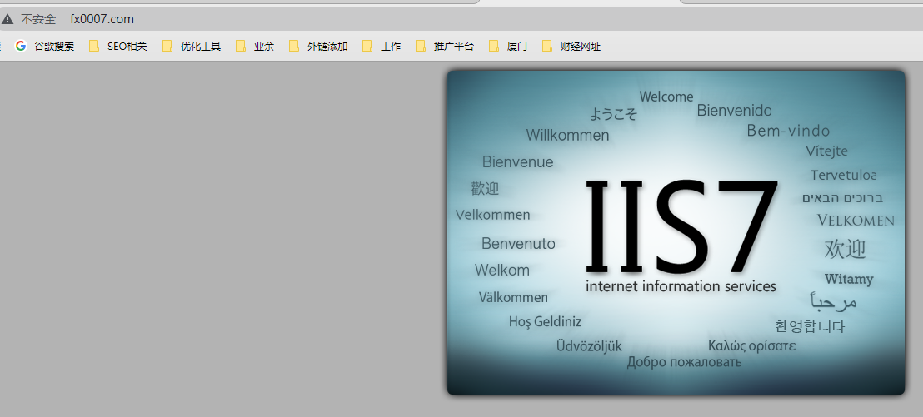Viewport: 923px width, 417px height.
Task: Click the '환영합니다' Korean welcome text
Action: pos(810,325)
